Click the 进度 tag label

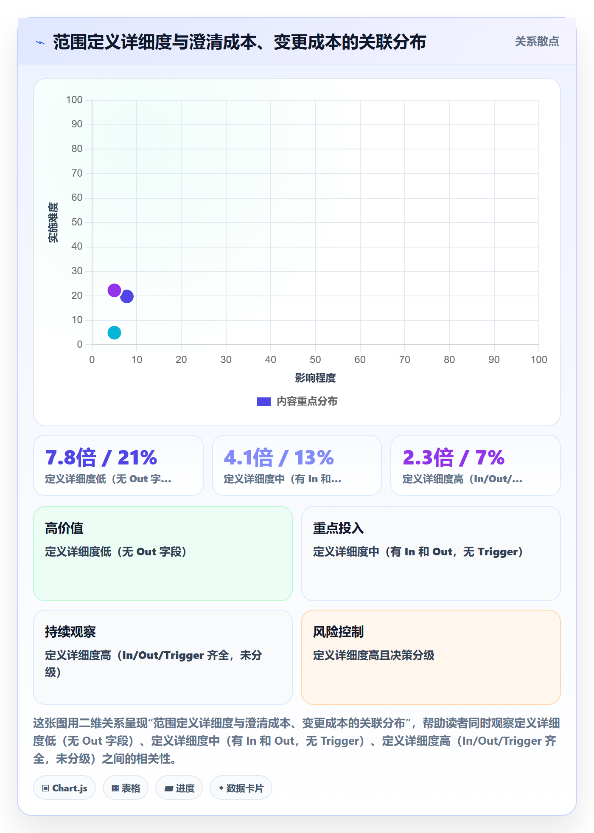click(x=185, y=788)
